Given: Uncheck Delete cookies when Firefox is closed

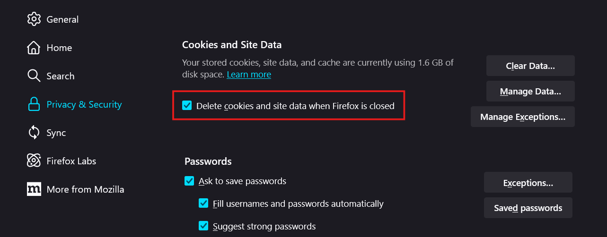Looking at the screenshot, I should coord(187,106).
